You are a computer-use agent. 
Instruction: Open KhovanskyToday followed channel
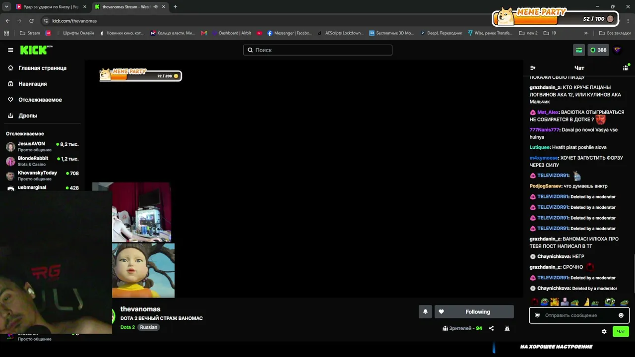42,176
